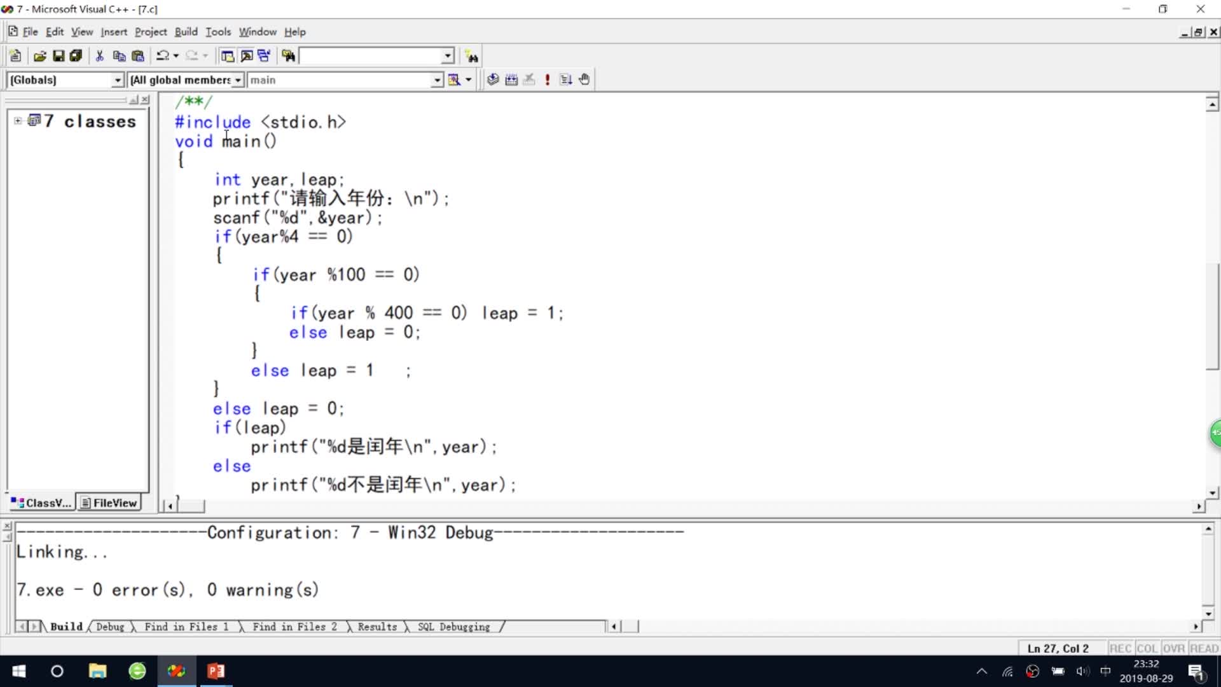Switch to the FileView tab
This screenshot has width=1221, height=687.
click(109, 503)
